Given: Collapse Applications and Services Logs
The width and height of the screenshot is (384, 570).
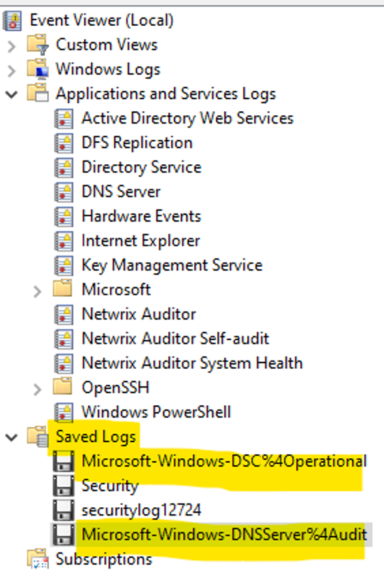Looking at the screenshot, I should coord(12,95).
